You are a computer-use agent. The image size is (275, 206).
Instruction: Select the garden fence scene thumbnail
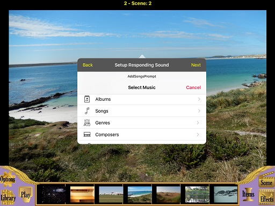pos(197,194)
